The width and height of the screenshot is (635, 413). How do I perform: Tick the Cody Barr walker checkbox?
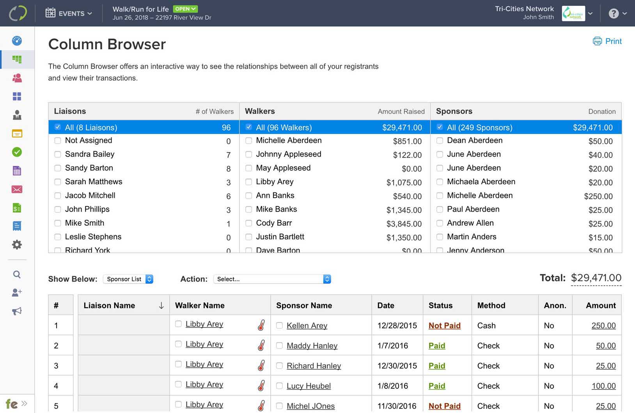248,223
